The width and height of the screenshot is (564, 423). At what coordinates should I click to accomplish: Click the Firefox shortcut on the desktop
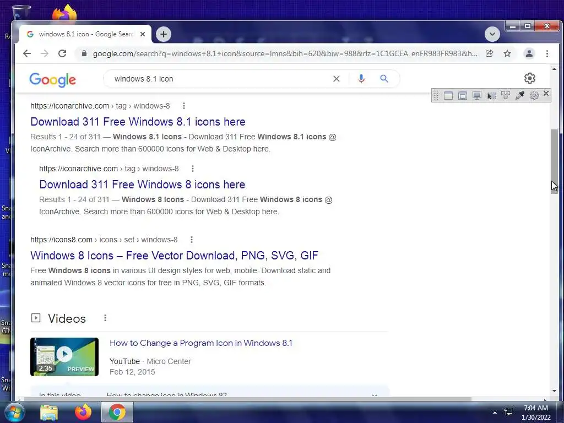[x=65, y=13]
